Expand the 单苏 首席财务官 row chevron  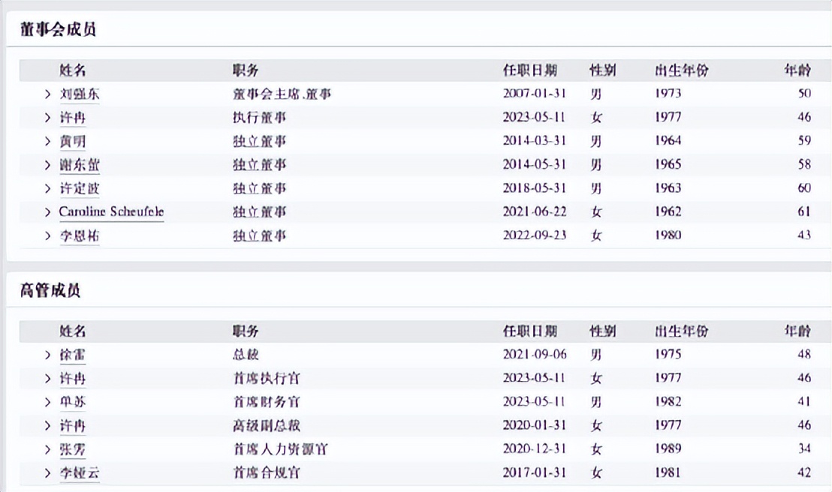click(x=48, y=402)
